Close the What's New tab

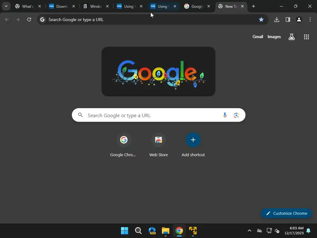[40, 6]
